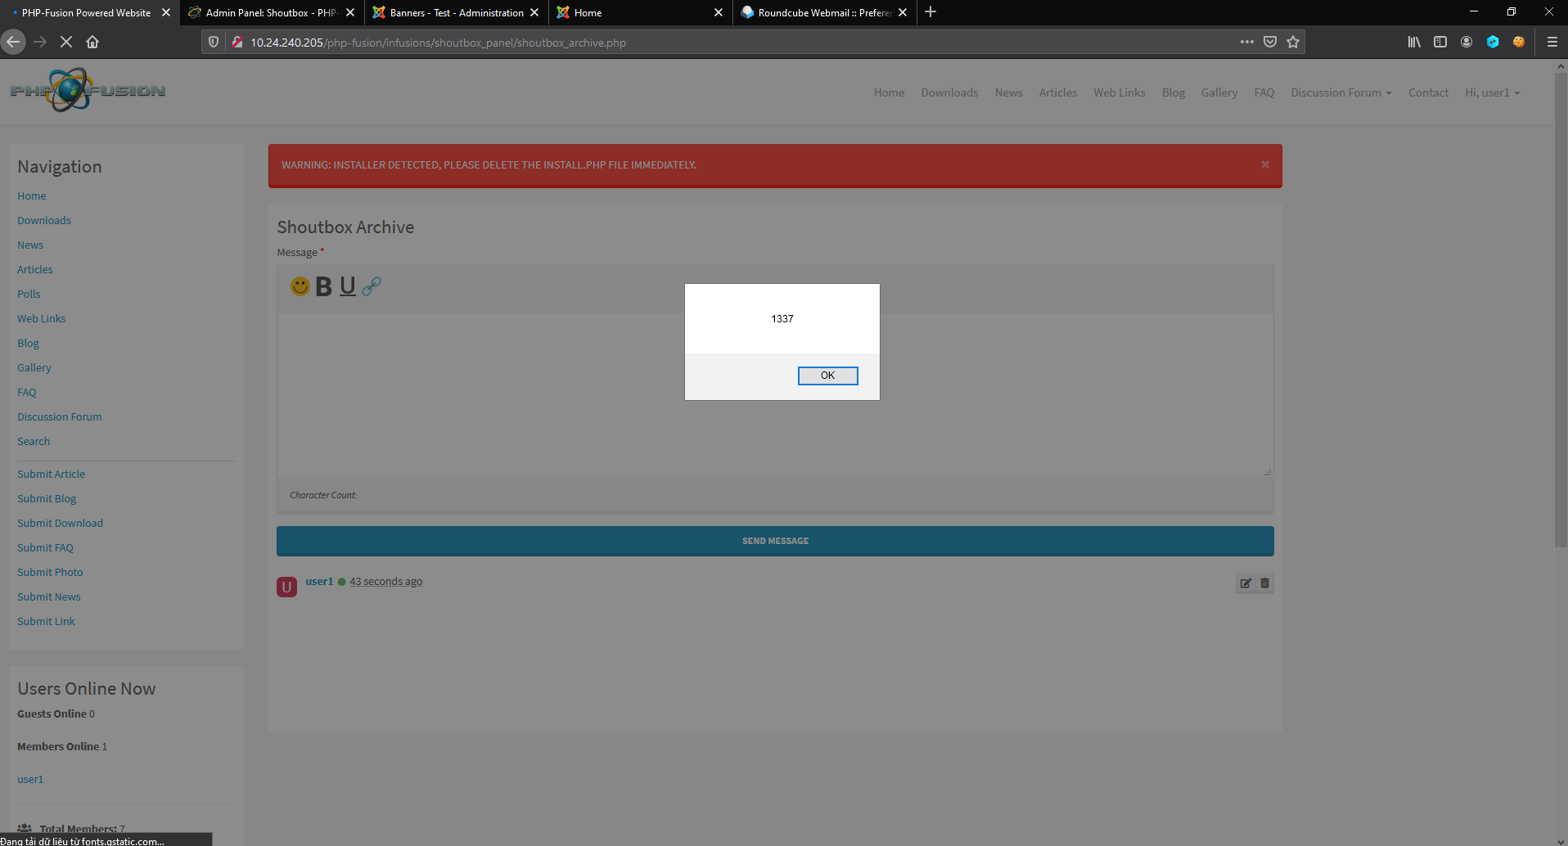Image resolution: width=1568 pixels, height=846 pixels.
Task: Insert URL link in message editor
Action: (372, 286)
